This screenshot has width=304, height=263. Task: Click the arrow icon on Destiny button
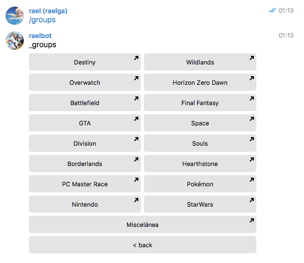(136, 58)
